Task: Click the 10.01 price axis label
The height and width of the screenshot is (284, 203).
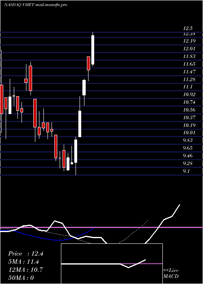Action: (189, 133)
